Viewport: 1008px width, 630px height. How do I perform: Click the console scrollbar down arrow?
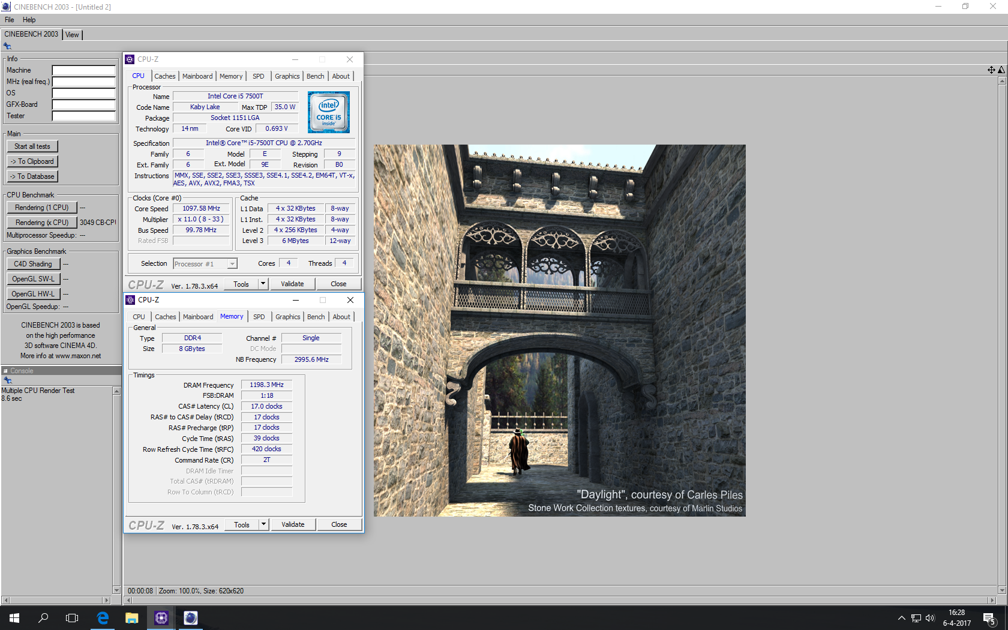coord(116,590)
